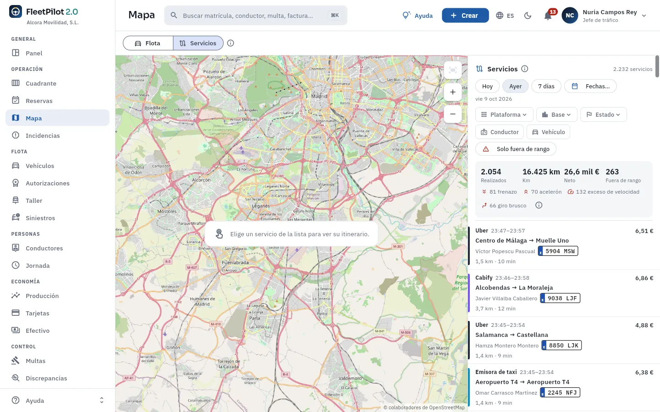Click the services panel scrollbar

click(657, 67)
